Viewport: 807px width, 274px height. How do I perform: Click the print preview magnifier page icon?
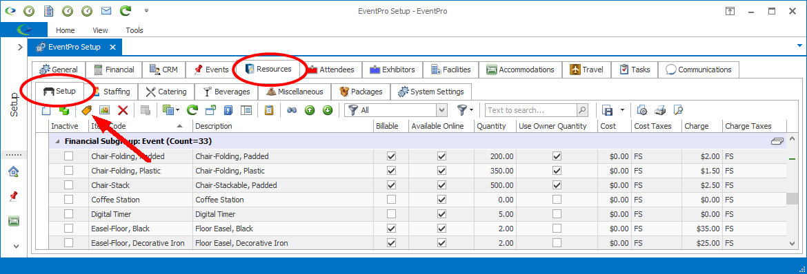[678, 110]
